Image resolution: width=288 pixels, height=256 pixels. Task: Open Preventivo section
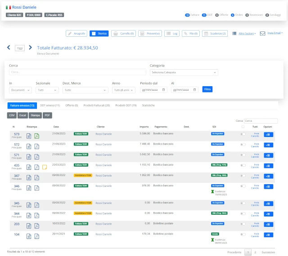click(150, 34)
